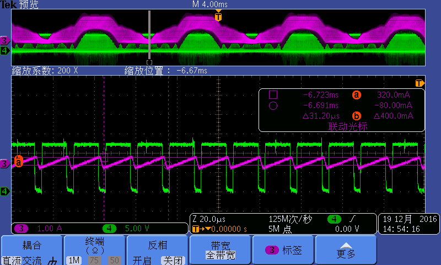Image resolution: width=441 pixels, height=265 pixels.
Task: Click square cursor symbol in readout box
Action: tap(273, 94)
